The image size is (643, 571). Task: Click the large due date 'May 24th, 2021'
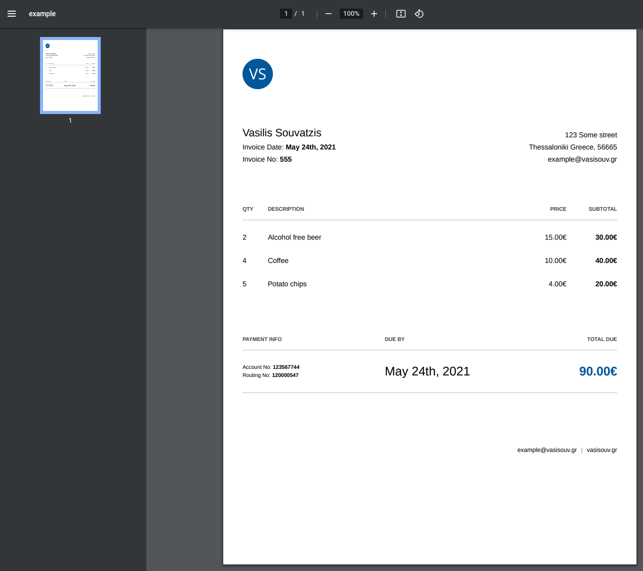[x=427, y=371]
